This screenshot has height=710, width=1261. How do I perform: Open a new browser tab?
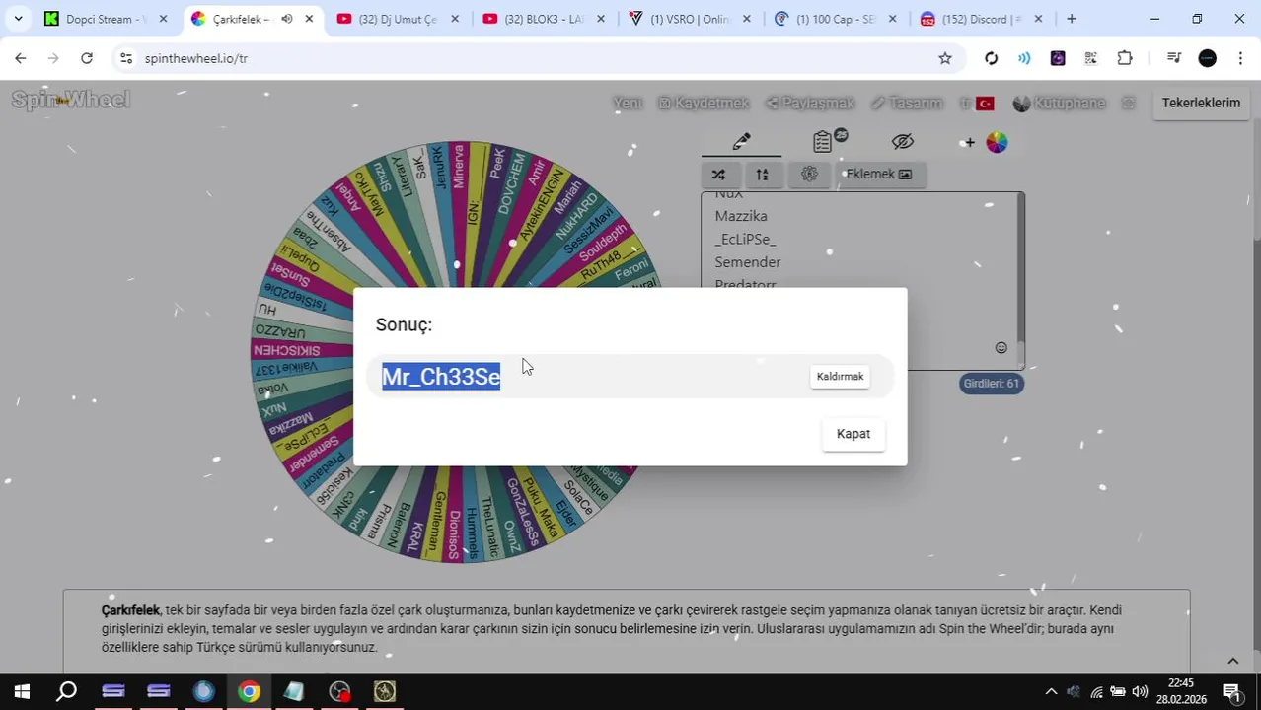[1072, 19]
